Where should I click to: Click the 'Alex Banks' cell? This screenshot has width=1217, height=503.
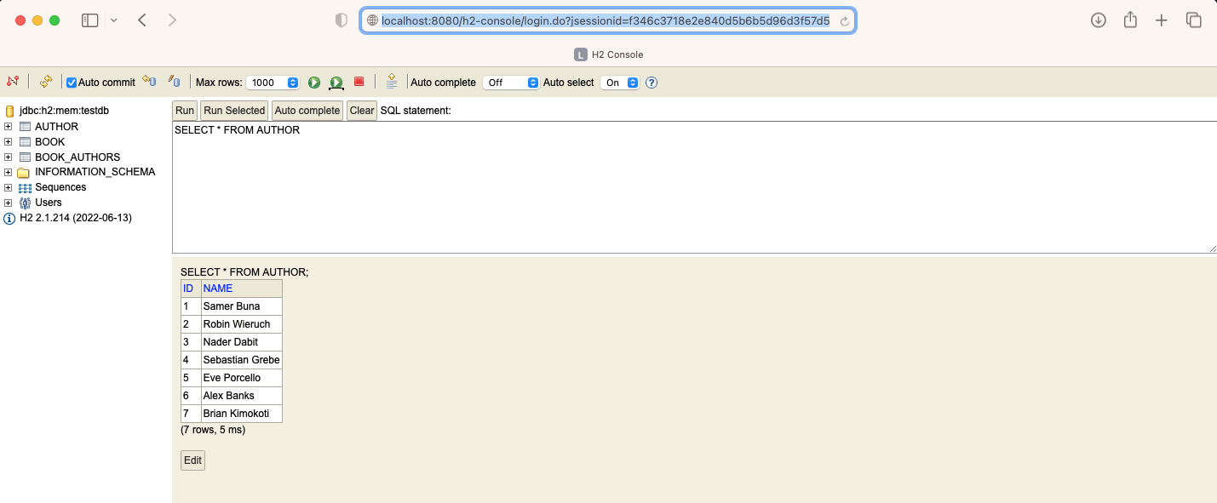242,396
